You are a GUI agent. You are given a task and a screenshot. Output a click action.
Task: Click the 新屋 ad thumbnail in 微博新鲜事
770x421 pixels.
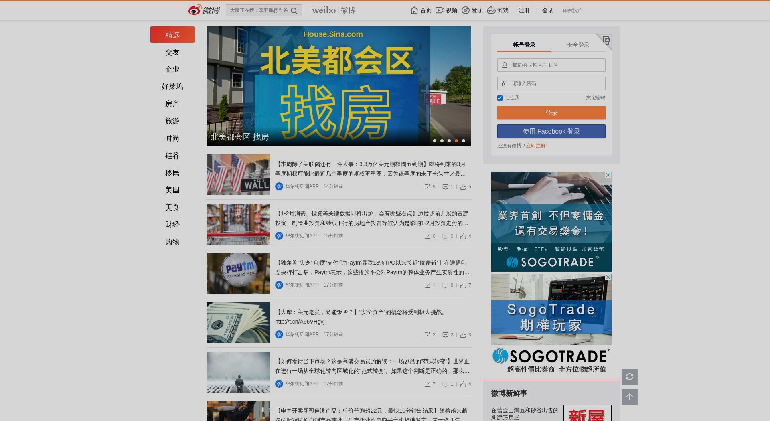[588, 413]
